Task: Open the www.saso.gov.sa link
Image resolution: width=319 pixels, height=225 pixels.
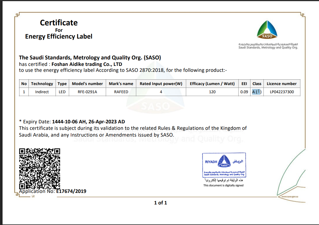Action: tap(290, 197)
